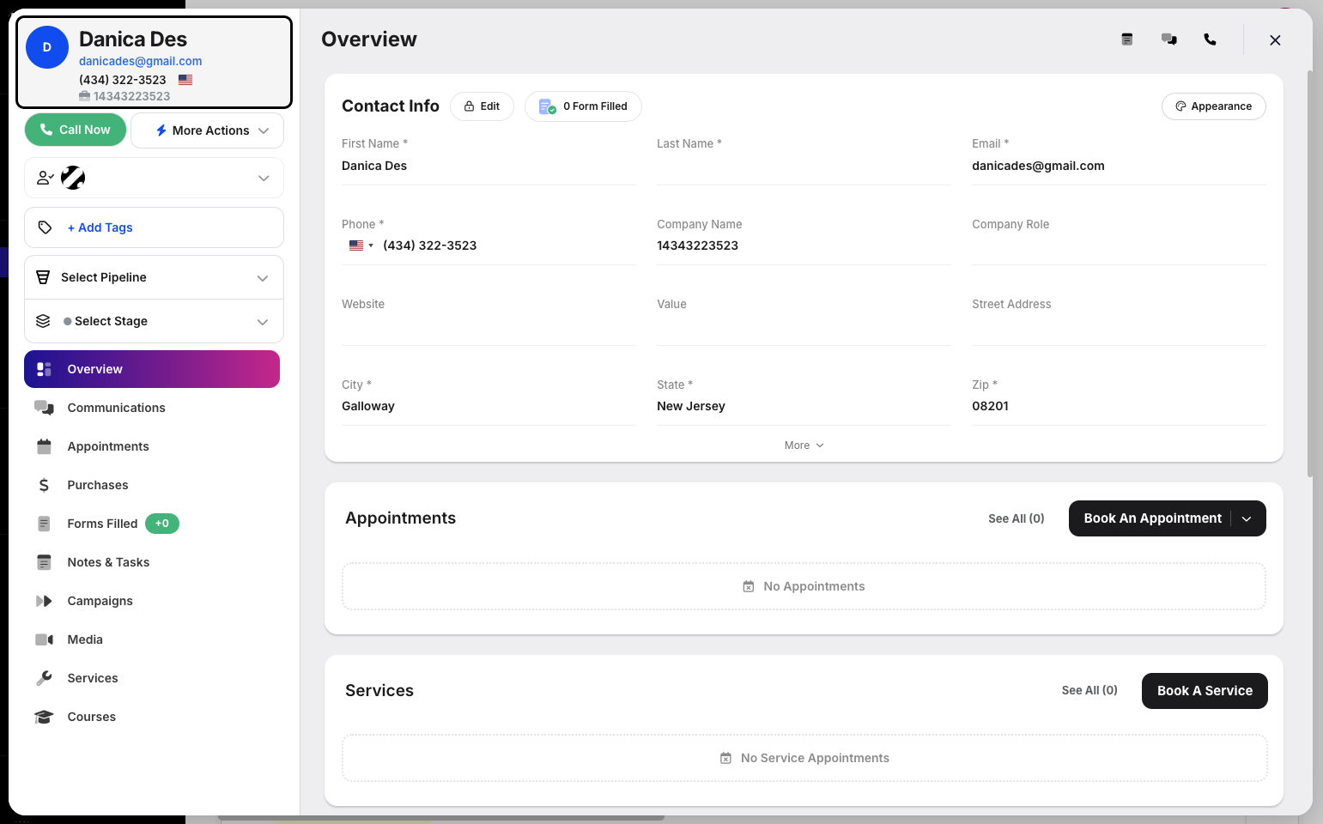The image size is (1323, 824).
Task: Click the Street Address field
Action: 1119,326
